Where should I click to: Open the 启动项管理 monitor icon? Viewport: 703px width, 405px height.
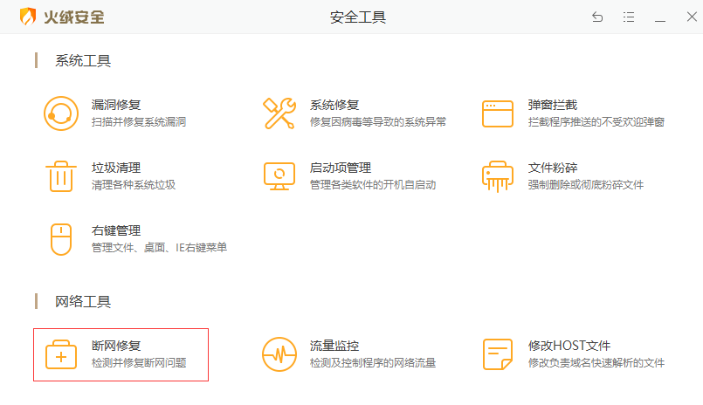tap(279, 176)
